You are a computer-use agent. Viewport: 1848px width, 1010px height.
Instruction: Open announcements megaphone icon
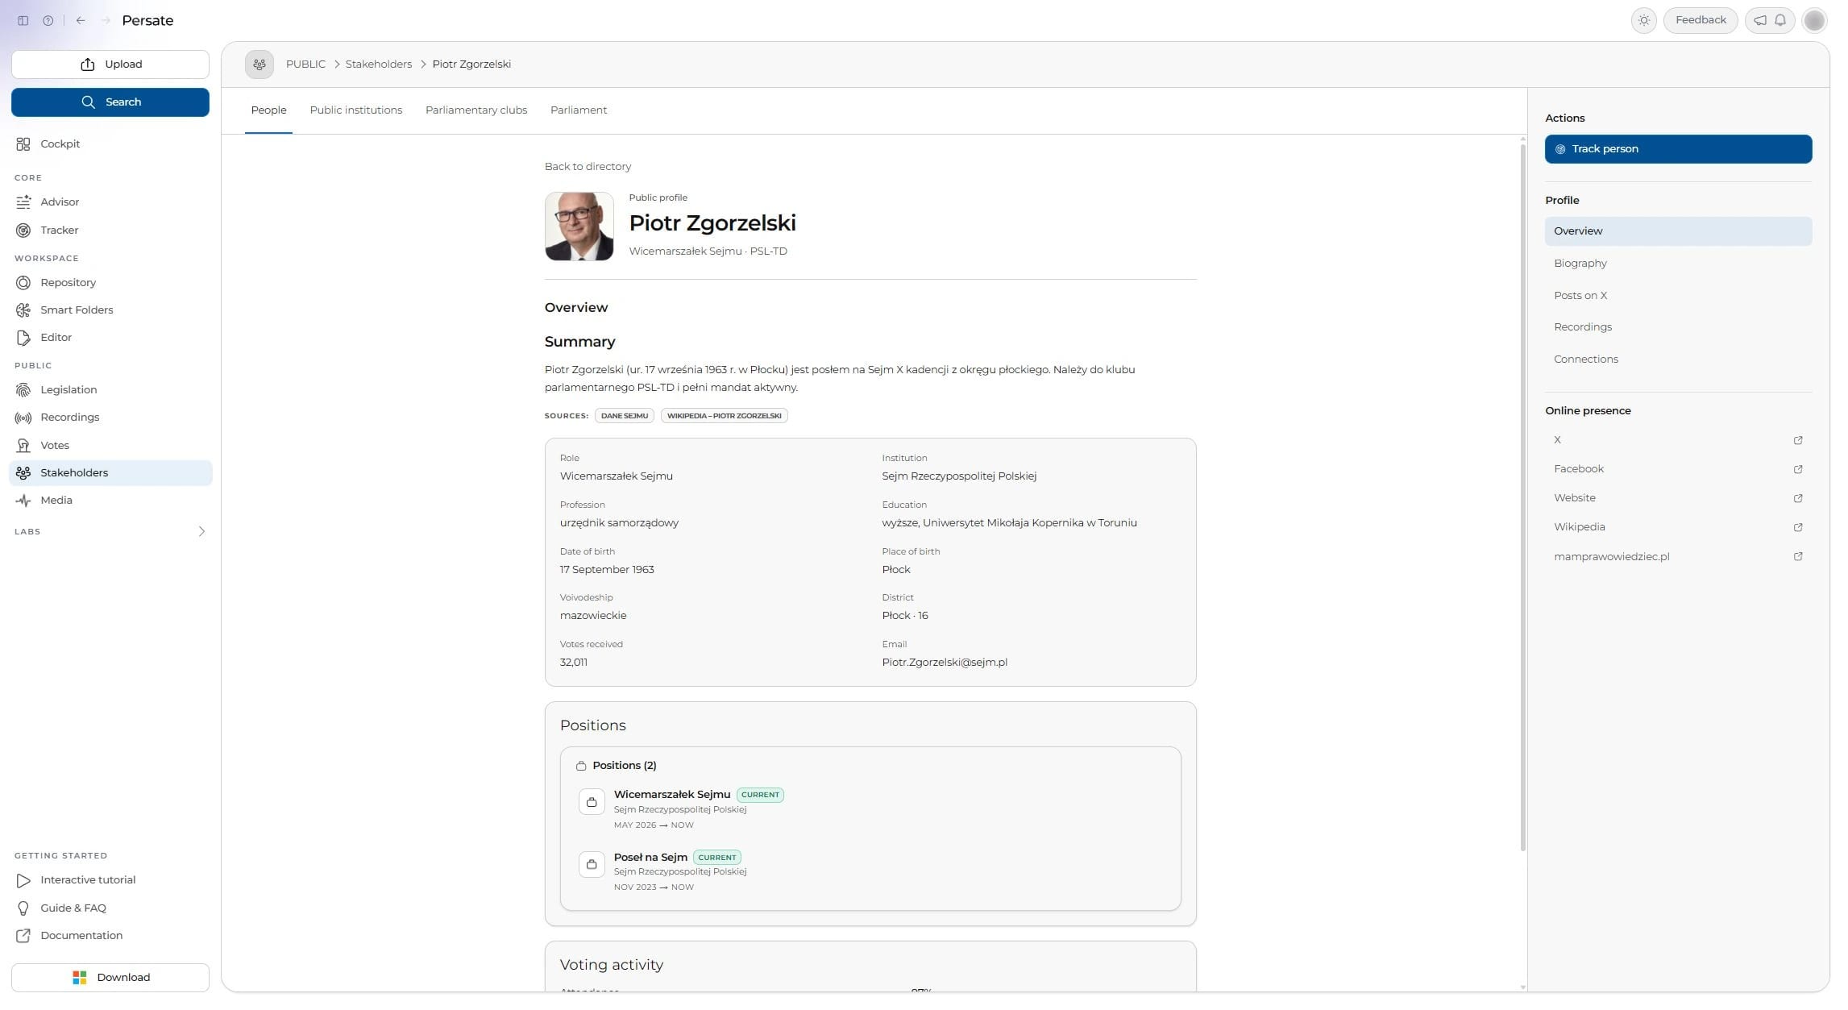tap(1760, 21)
